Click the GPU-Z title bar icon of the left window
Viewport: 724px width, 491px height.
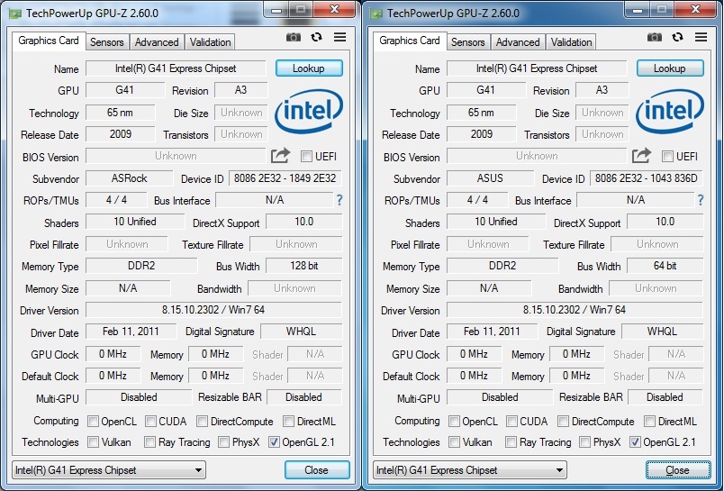15,14
